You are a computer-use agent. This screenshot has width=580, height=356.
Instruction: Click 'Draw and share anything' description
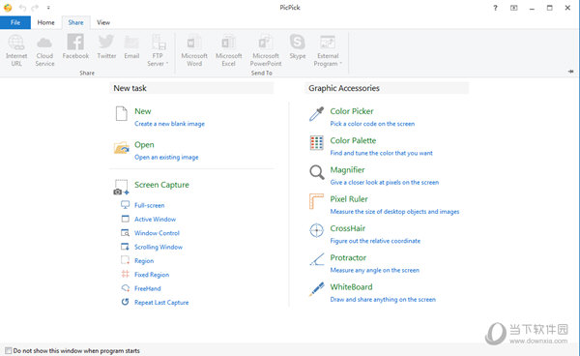[383, 299]
